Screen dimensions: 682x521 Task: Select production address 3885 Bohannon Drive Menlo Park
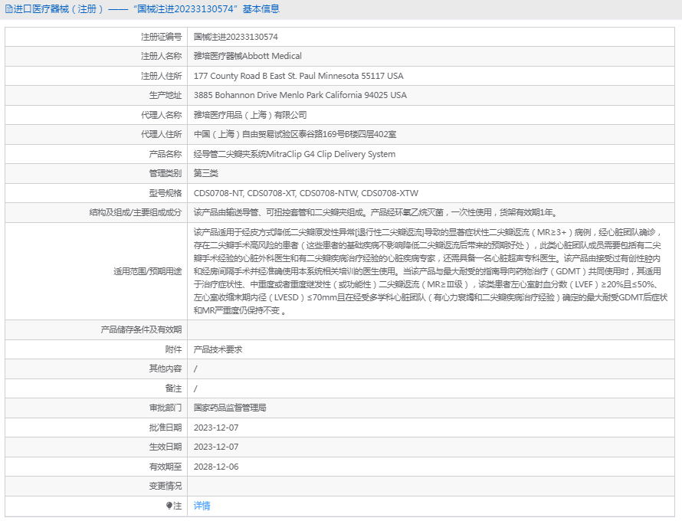click(x=300, y=95)
